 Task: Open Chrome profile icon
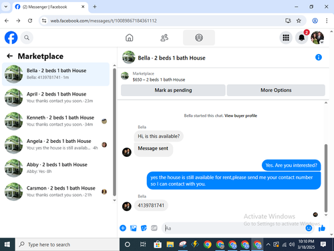click(315, 21)
